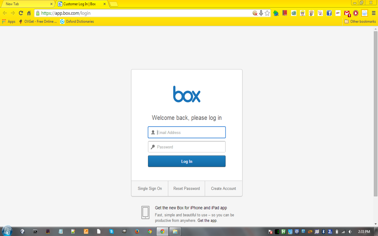Open the file explorer folder in taskbar
The image size is (378, 236).
(x=175, y=232)
